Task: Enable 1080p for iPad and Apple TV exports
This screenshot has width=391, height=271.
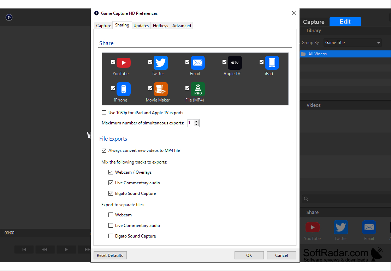Action: click(104, 113)
